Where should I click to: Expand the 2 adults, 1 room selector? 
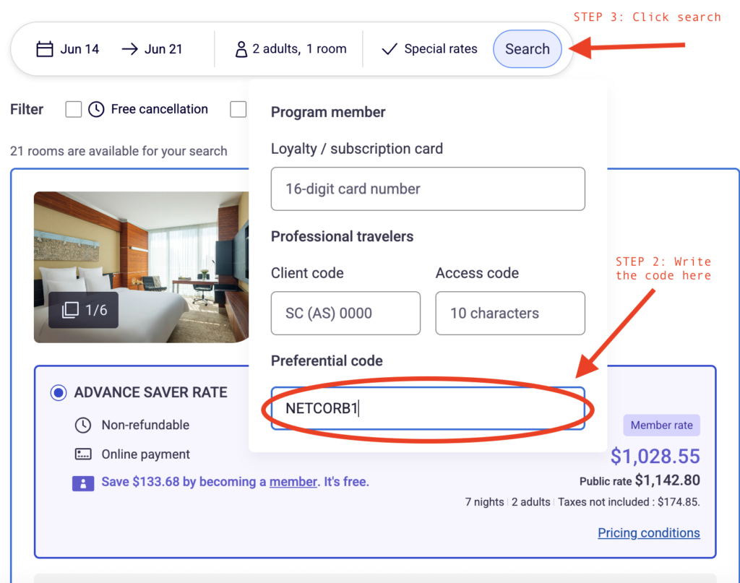(298, 49)
